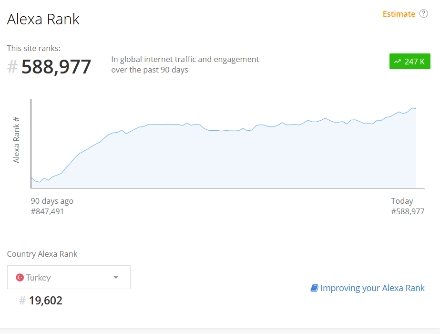Screen dimensions: 440x334
Task: Click the upward trend arrow icon
Action: point(398,61)
